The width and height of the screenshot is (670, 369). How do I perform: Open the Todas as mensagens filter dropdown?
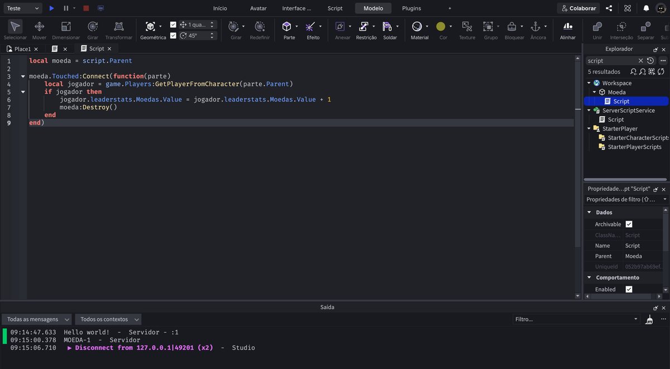click(37, 319)
